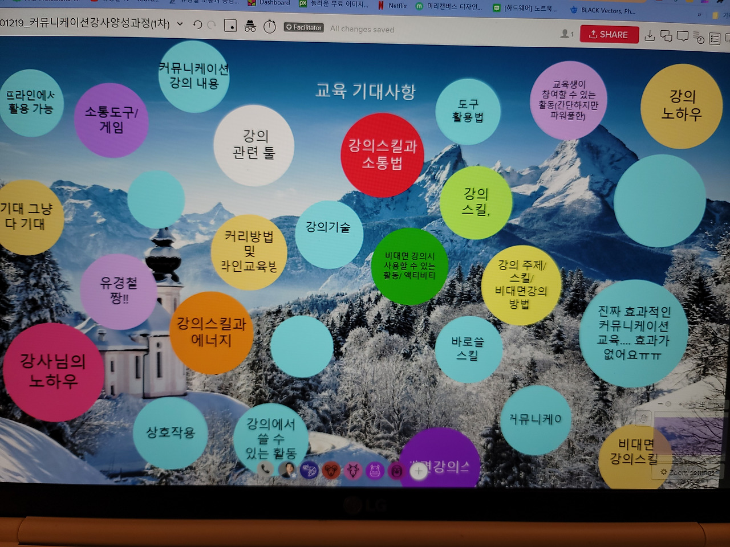Viewport: 730px width, 547px height.
Task: Click the incognito anonymity icon
Action: pyautogui.click(x=250, y=25)
